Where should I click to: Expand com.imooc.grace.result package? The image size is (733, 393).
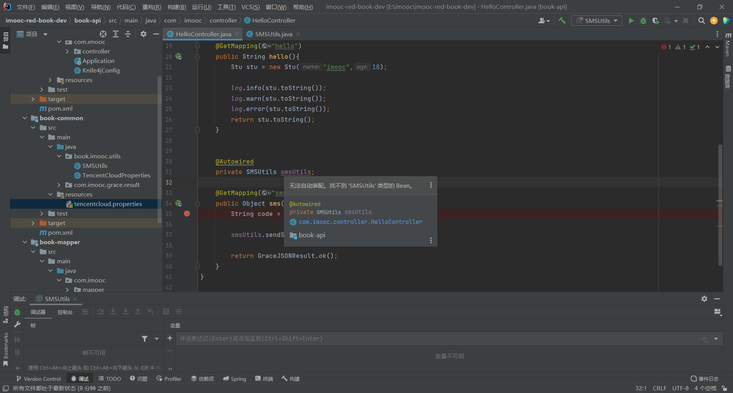[x=59, y=185]
